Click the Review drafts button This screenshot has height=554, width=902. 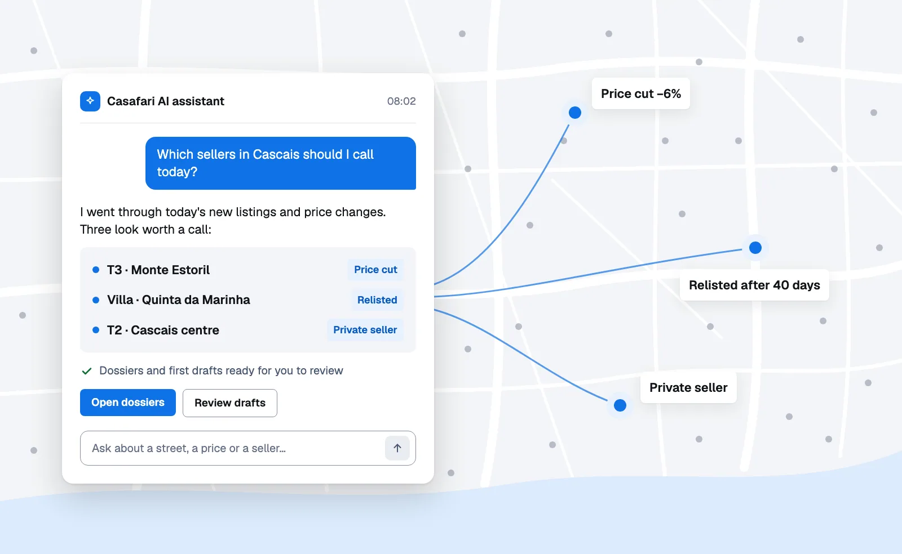click(x=230, y=403)
